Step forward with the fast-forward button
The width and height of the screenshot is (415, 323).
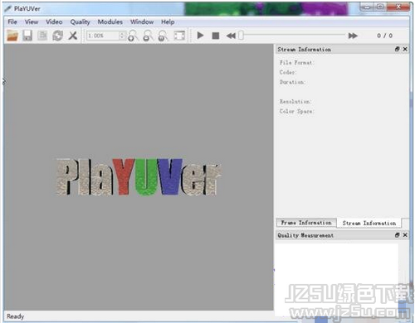tap(353, 36)
